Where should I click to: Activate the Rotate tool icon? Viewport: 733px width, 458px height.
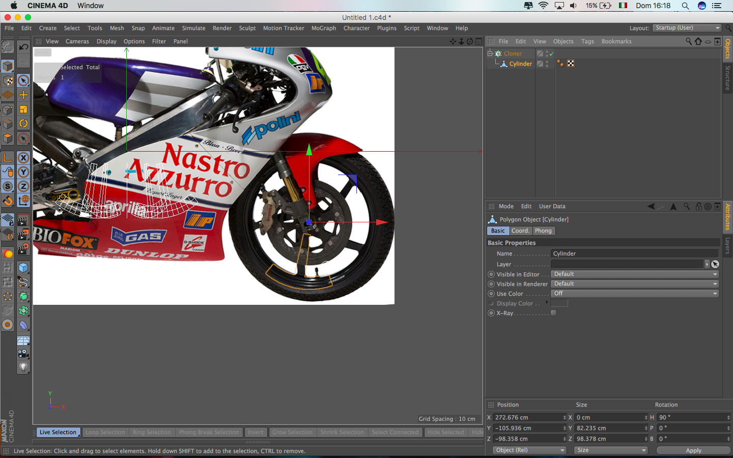[x=23, y=123]
